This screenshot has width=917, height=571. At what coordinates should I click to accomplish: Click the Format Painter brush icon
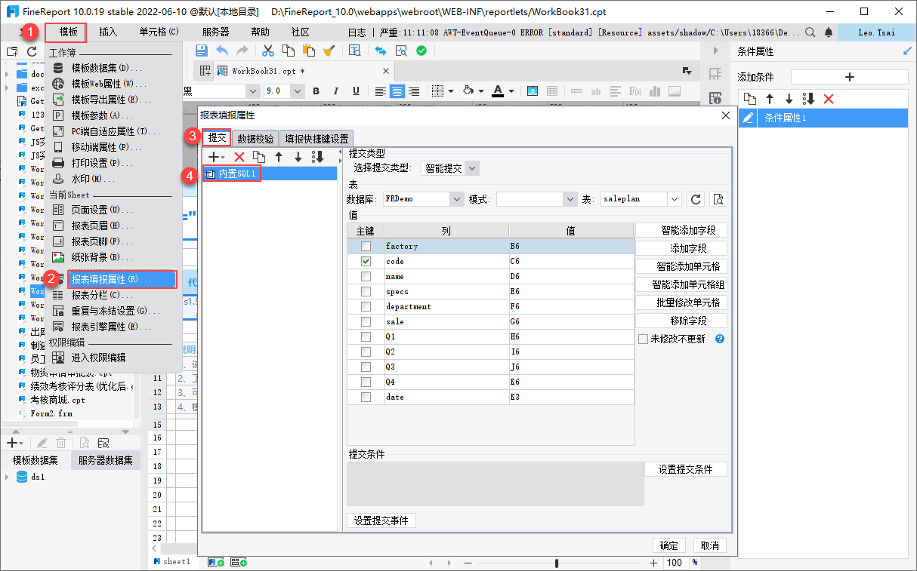pyautogui.click(x=329, y=51)
